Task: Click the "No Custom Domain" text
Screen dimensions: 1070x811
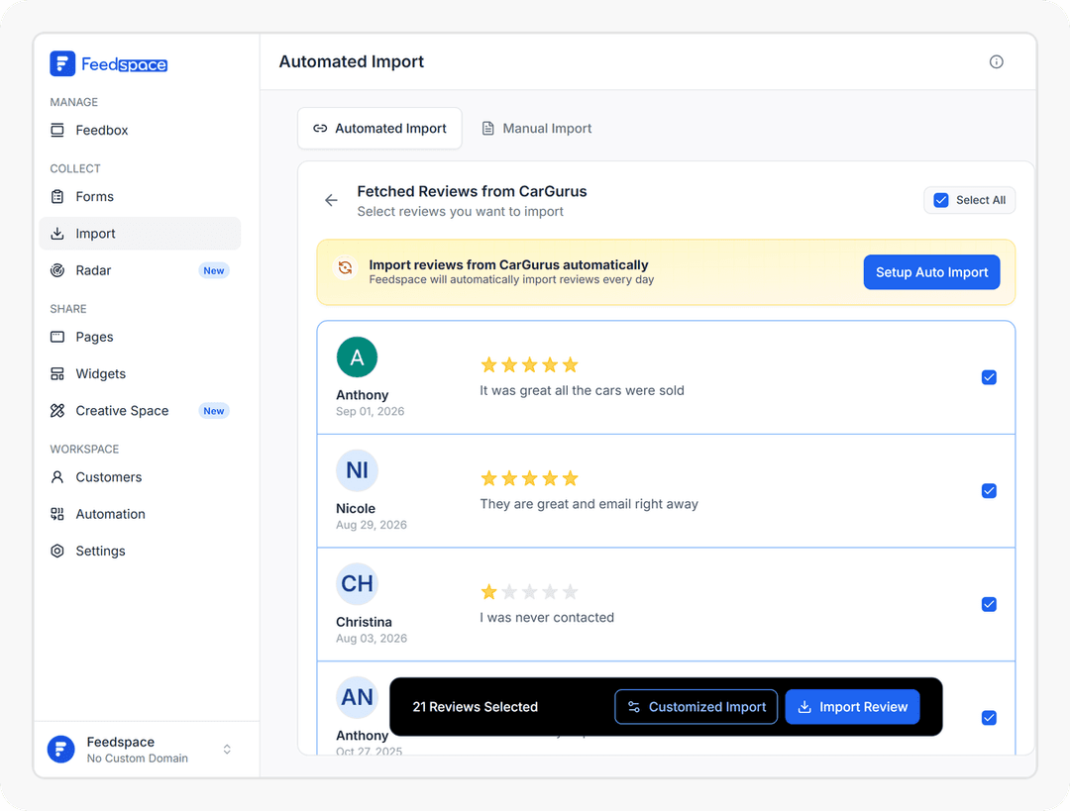Action: pyautogui.click(x=137, y=759)
